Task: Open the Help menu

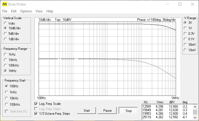Action: point(50,11)
